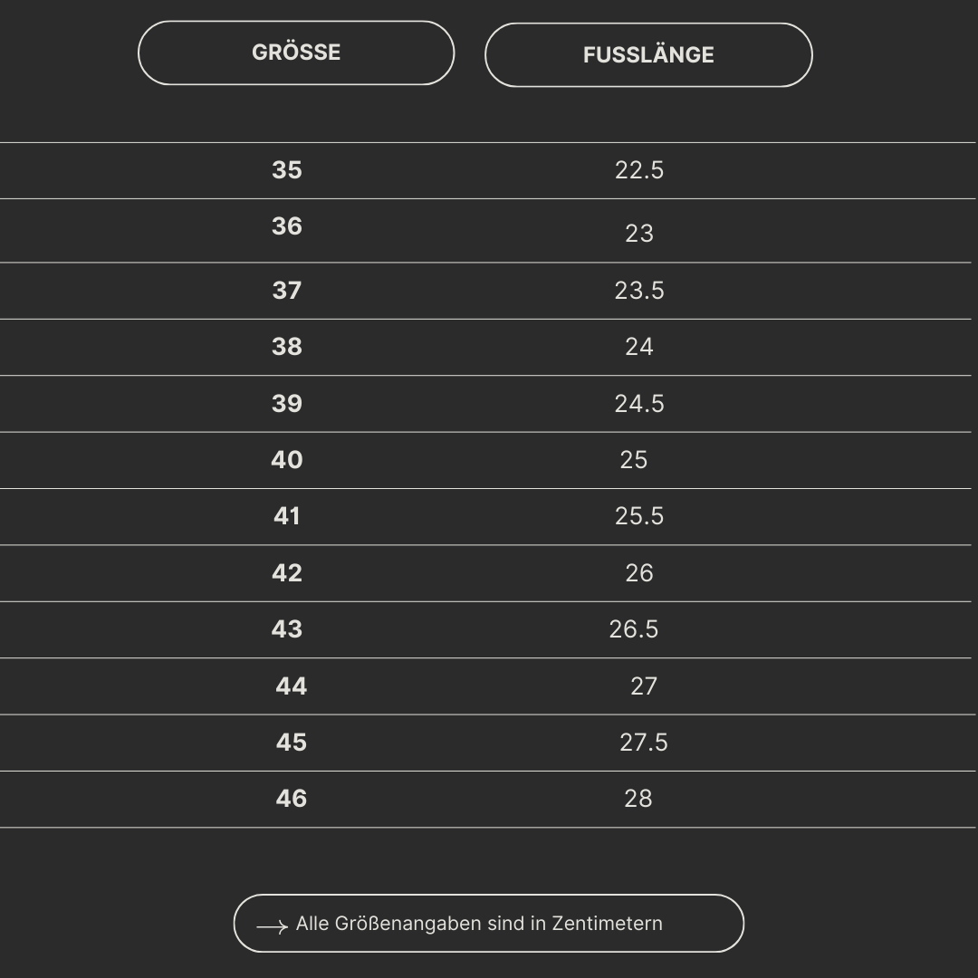Image resolution: width=978 pixels, height=978 pixels.
Task: Click foot length value 22.5
Action: [x=639, y=170]
